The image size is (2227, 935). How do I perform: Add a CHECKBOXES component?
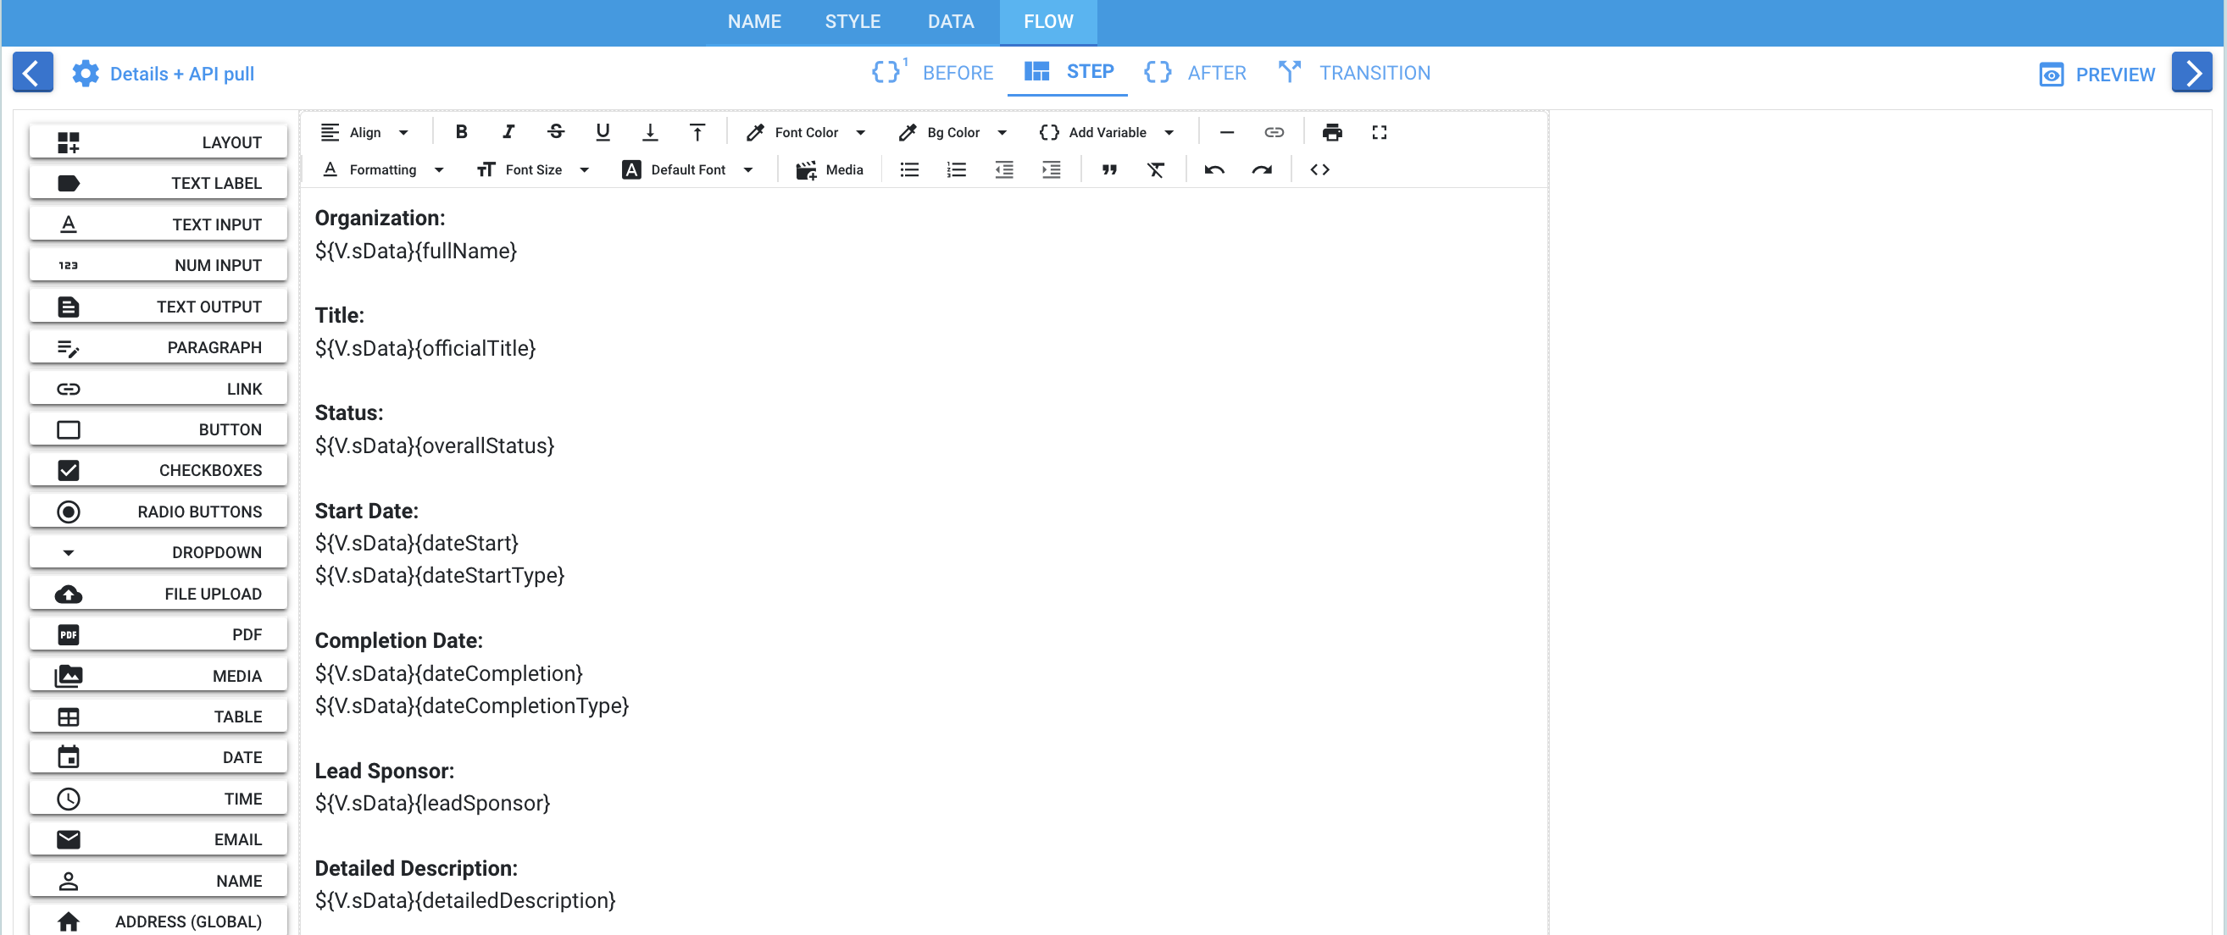coord(158,470)
